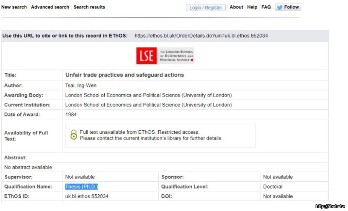This screenshot has height=211, width=348.
Task: Open the FAQ link
Action: 266,7
